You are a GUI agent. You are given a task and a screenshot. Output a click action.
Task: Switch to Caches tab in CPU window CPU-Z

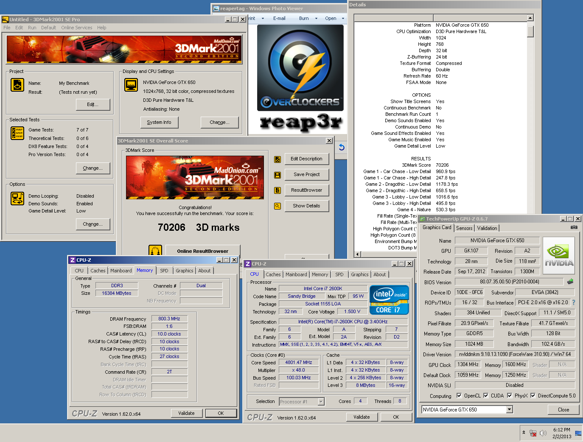click(x=273, y=275)
